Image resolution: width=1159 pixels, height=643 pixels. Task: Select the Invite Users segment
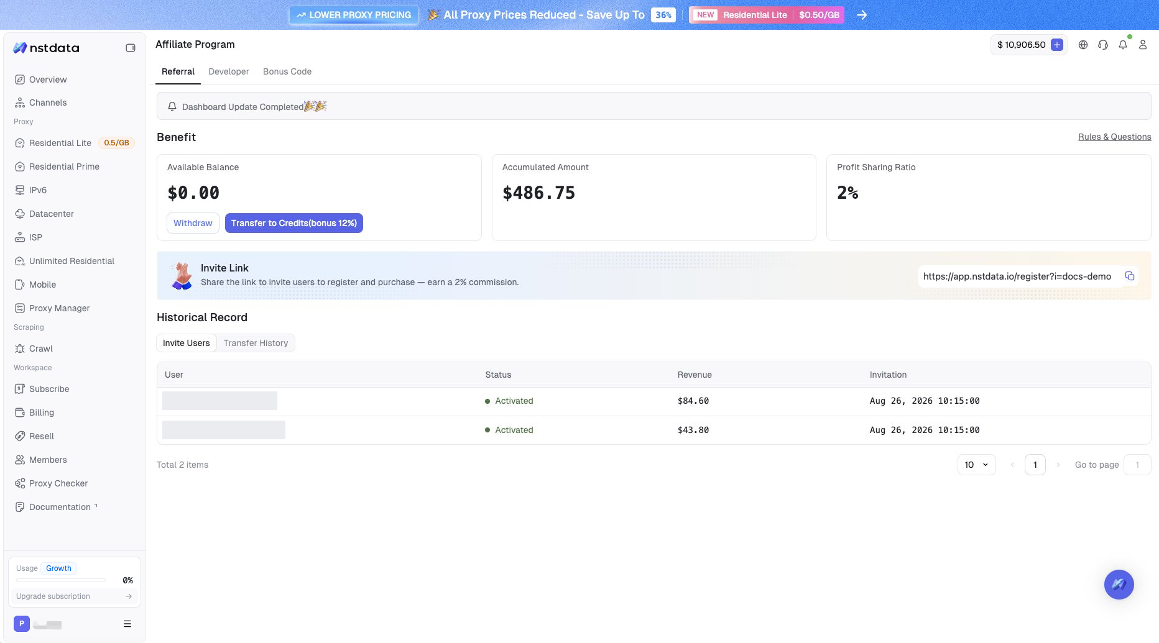(187, 343)
